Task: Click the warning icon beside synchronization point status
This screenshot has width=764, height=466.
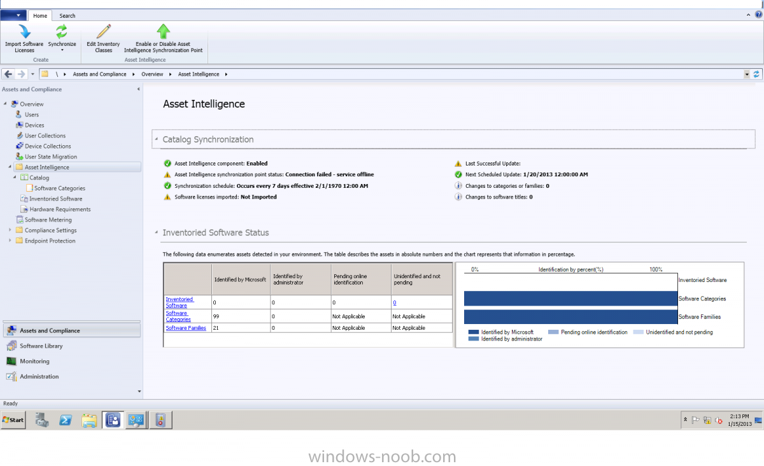Action: coord(167,174)
